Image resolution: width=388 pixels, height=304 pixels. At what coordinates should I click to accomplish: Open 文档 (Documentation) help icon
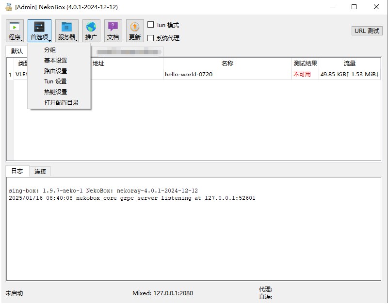click(113, 31)
